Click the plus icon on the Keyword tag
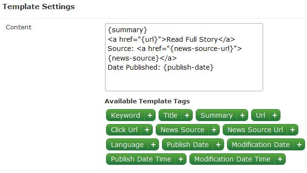The image size is (307, 173). (x=150, y=115)
